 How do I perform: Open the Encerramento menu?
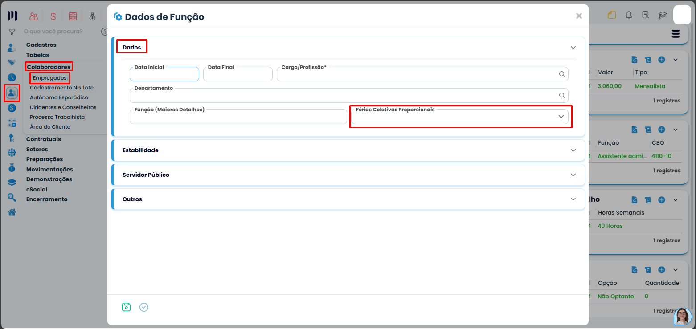point(47,199)
